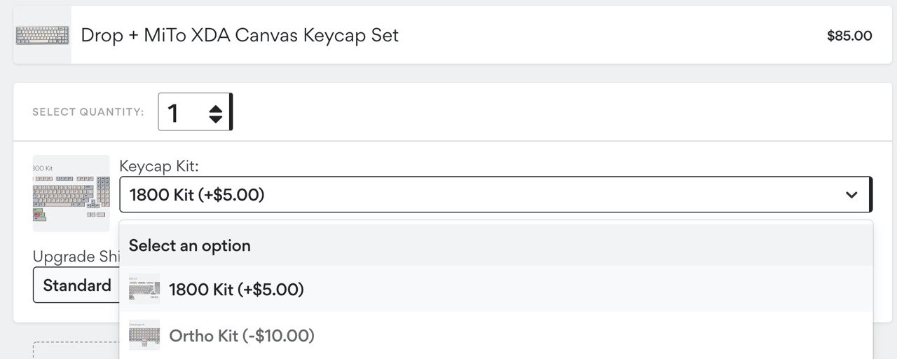Click the small 1800 Kit option icon
Image resolution: width=897 pixels, height=359 pixels.
click(x=144, y=289)
